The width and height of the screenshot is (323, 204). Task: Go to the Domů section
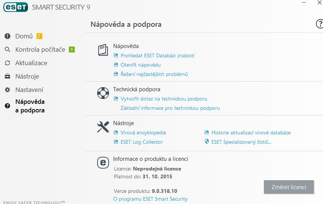click(24, 36)
